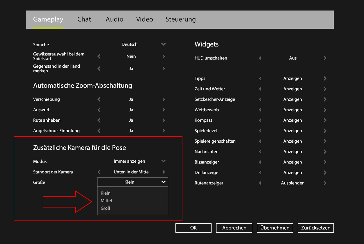Viewport: 364px width, 244px height.
Task: Toggle Kompass widget using left arrow
Action: click(260, 120)
